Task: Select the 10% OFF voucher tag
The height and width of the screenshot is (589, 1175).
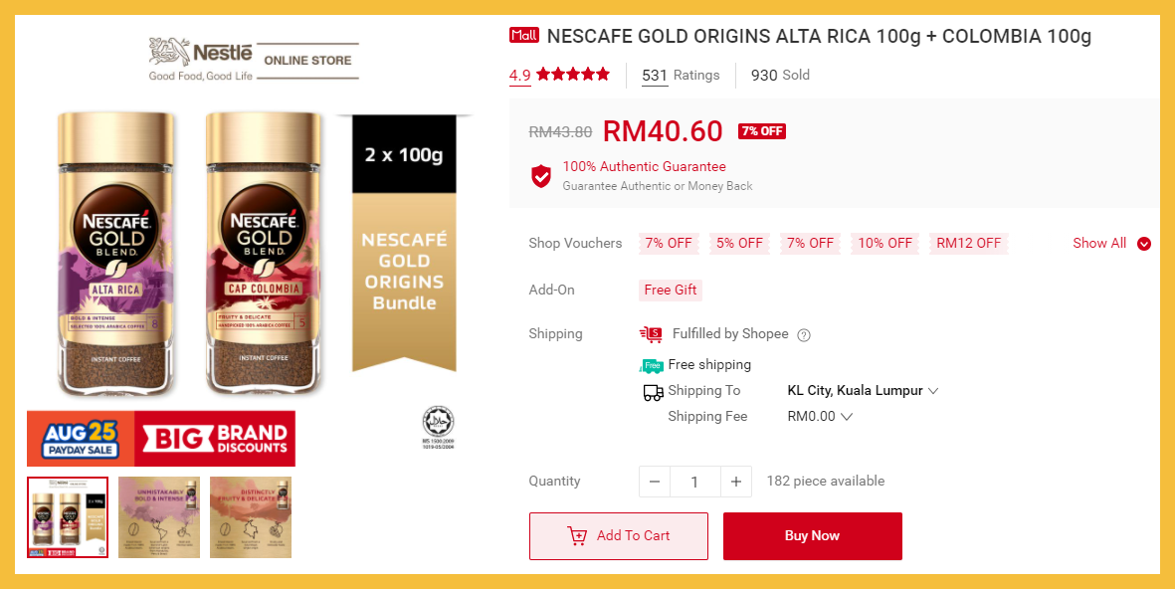Action: click(x=884, y=244)
